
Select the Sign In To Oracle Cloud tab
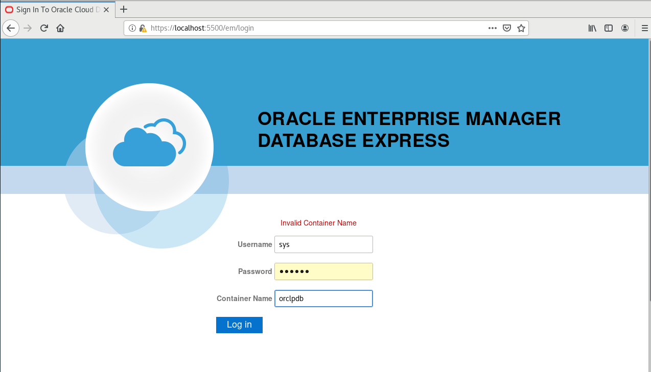[57, 10]
